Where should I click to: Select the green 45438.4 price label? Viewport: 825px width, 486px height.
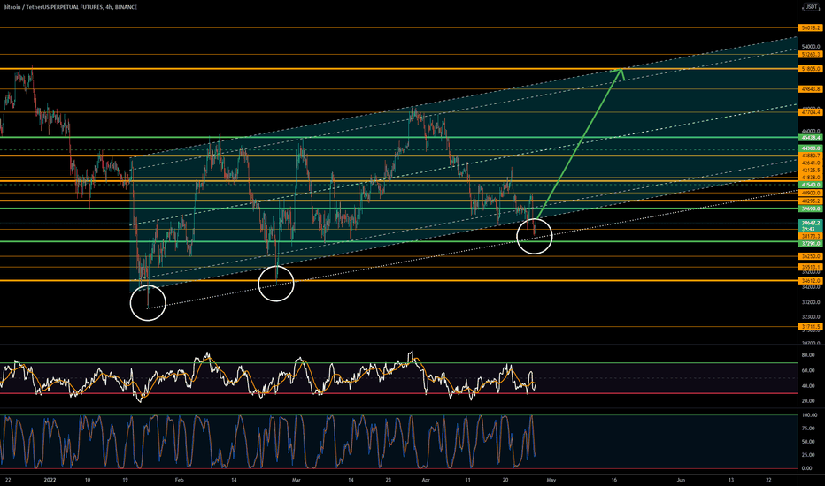pyautogui.click(x=811, y=138)
